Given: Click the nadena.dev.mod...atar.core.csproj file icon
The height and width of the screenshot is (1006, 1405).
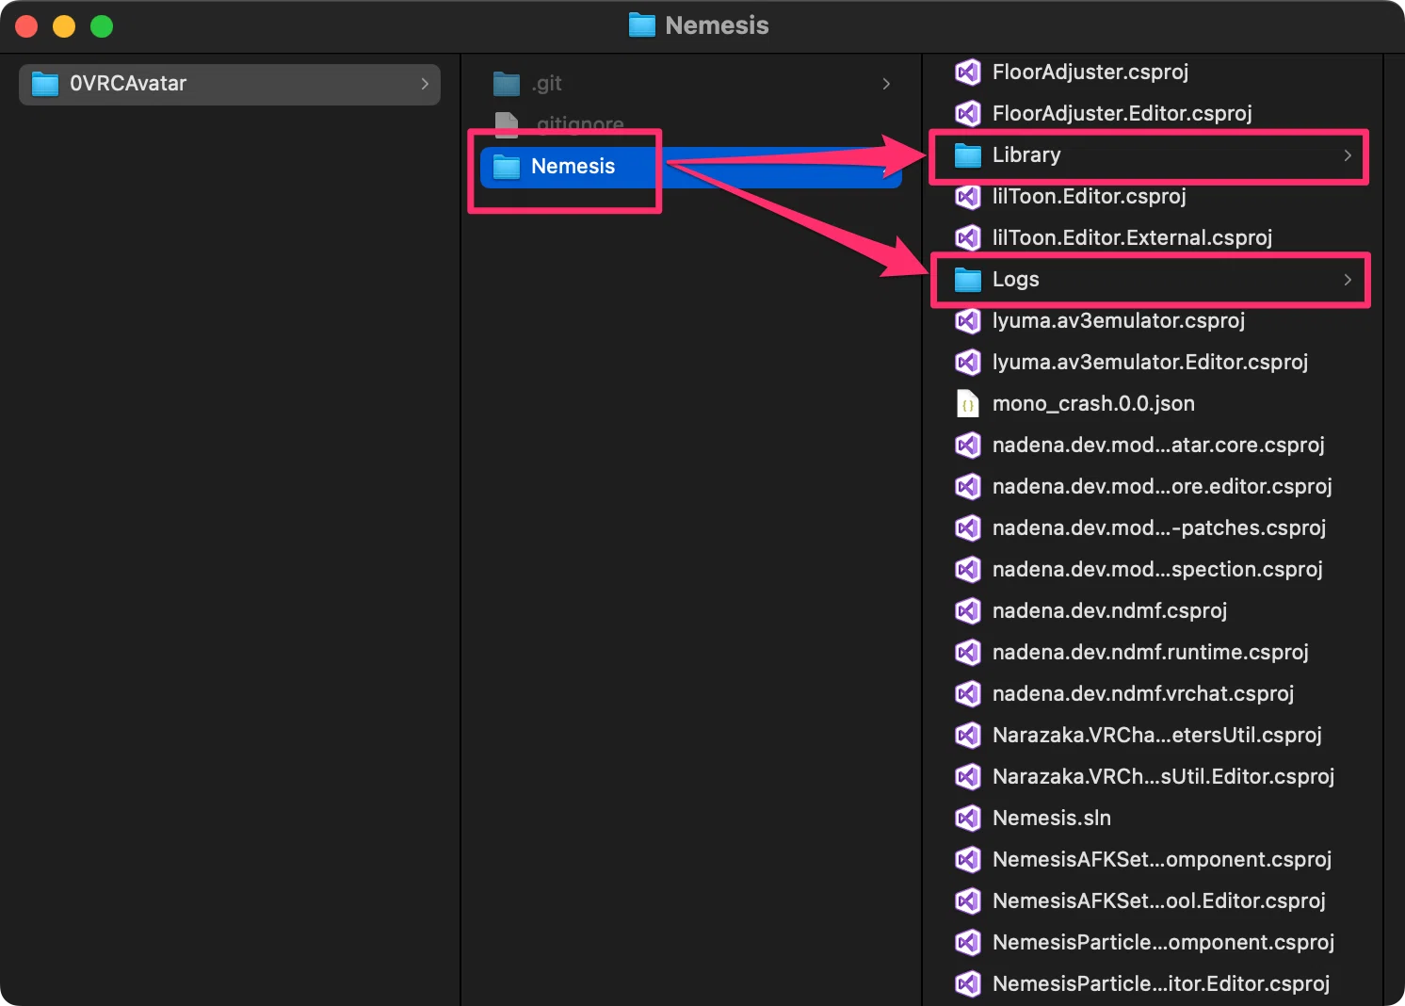Looking at the screenshot, I should pyautogui.click(x=968, y=445).
